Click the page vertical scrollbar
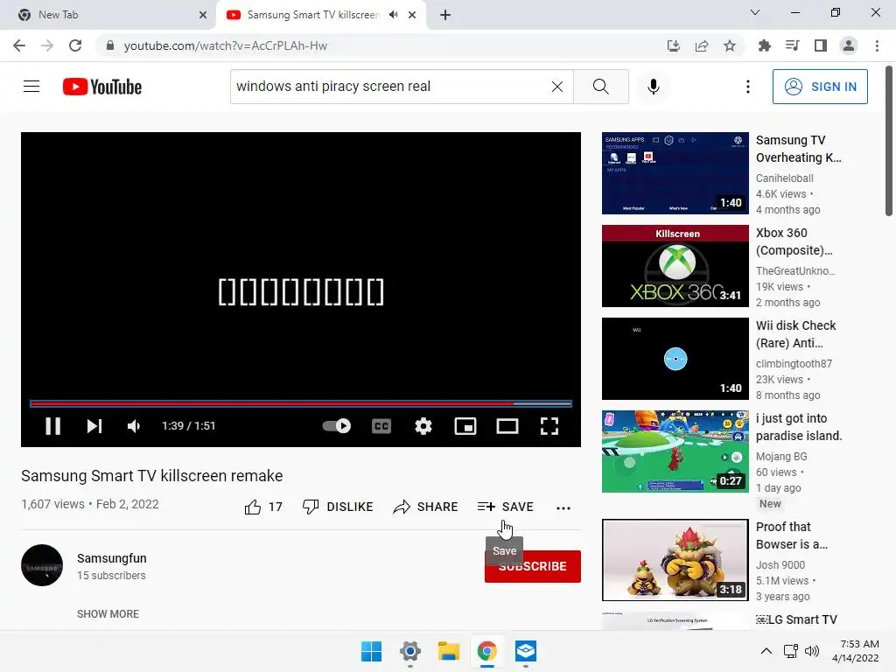This screenshot has height=672, width=896. (x=889, y=142)
